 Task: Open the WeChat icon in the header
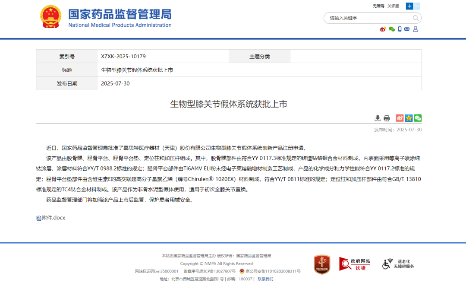click(x=392, y=29)
